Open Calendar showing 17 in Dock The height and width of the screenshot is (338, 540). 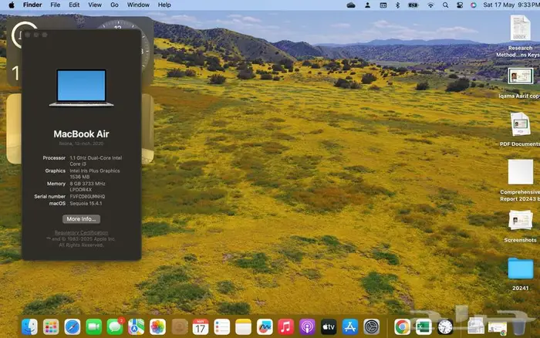201,326
